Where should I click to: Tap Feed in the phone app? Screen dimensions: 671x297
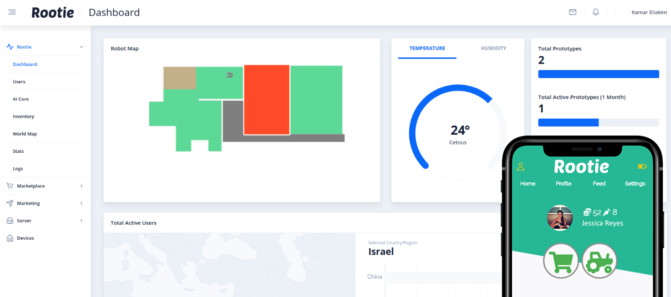(x=599, y=184)
